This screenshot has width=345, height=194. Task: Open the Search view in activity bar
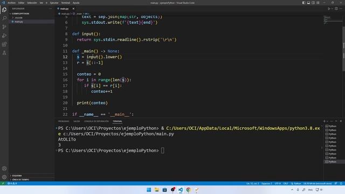tap(4, 18)
